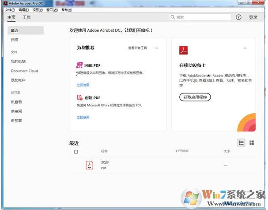Open the 编辑 menu
The image size is (268, 210).
point(23,10)
